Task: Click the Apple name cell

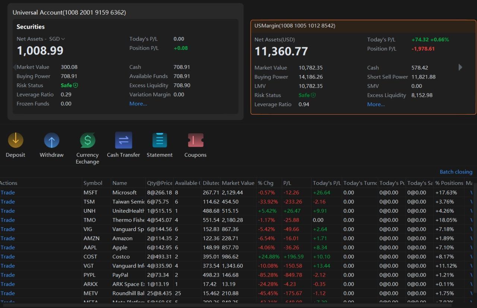Action: click(120, 247)
